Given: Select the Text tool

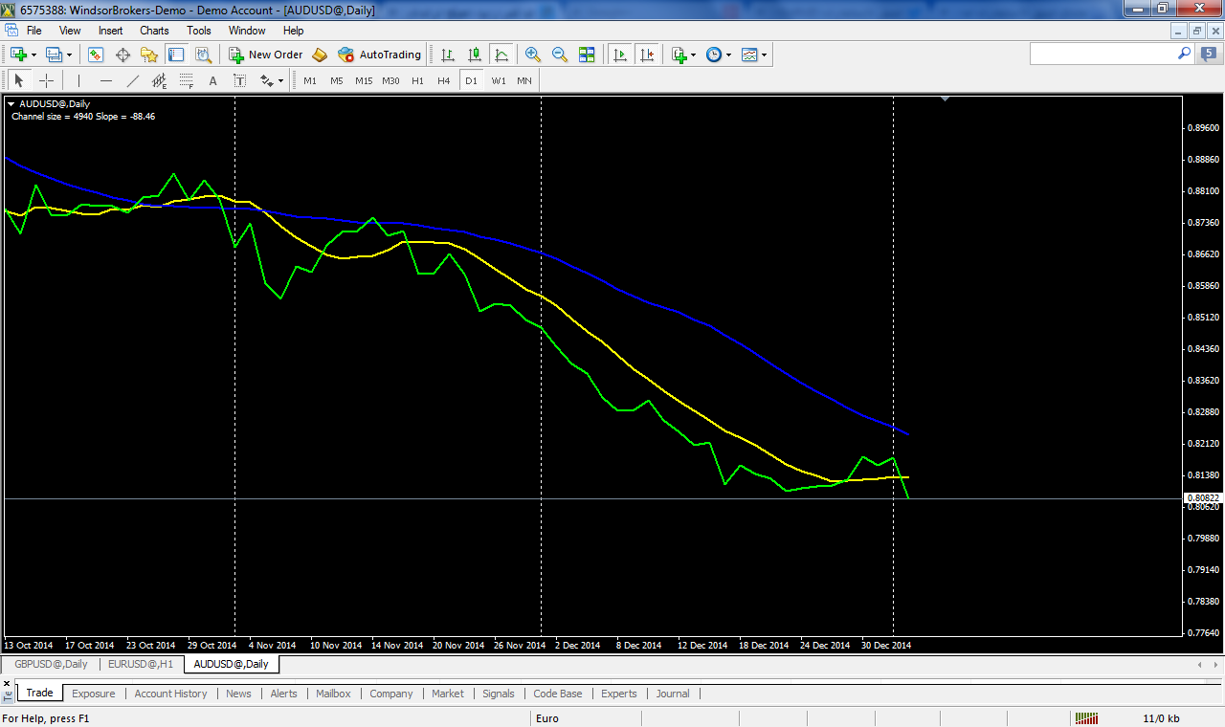Looking at the screenshot, I should coord(212,80).
